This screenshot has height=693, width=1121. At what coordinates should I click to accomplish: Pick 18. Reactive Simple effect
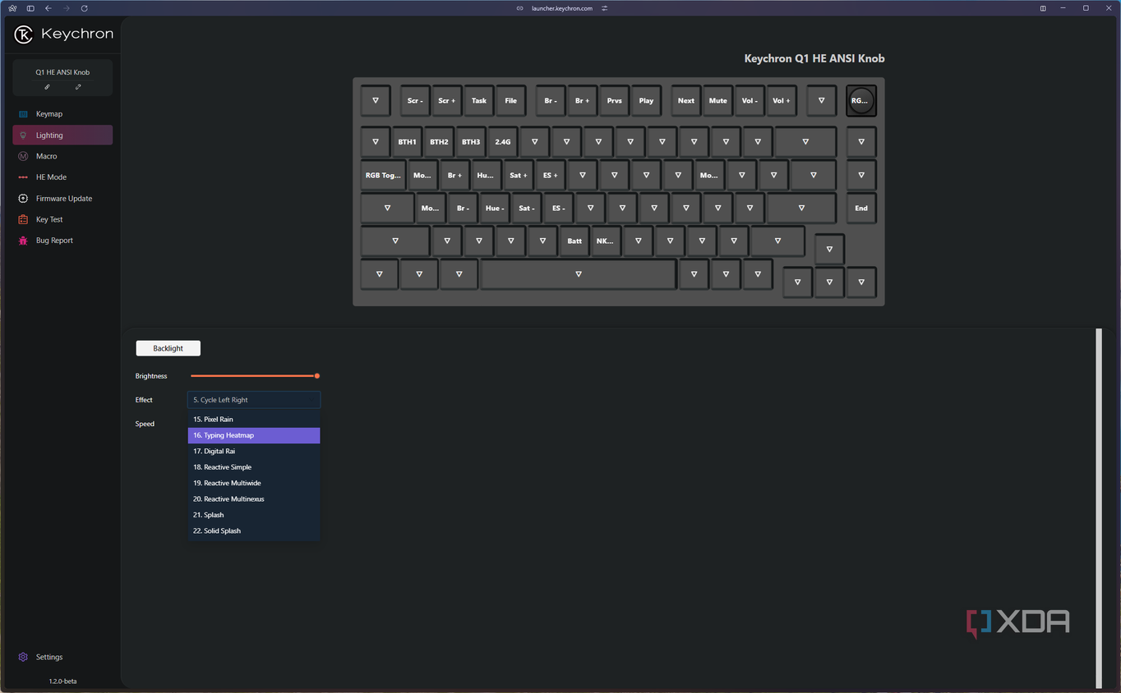click(254, 467)
